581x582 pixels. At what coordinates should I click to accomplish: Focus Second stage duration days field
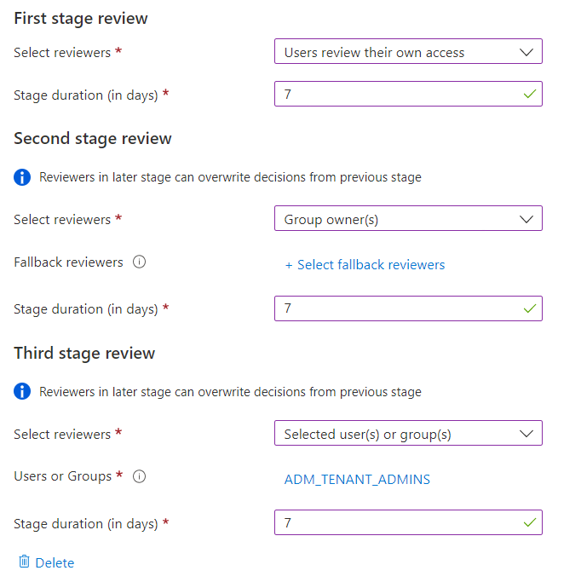(392, 308)
